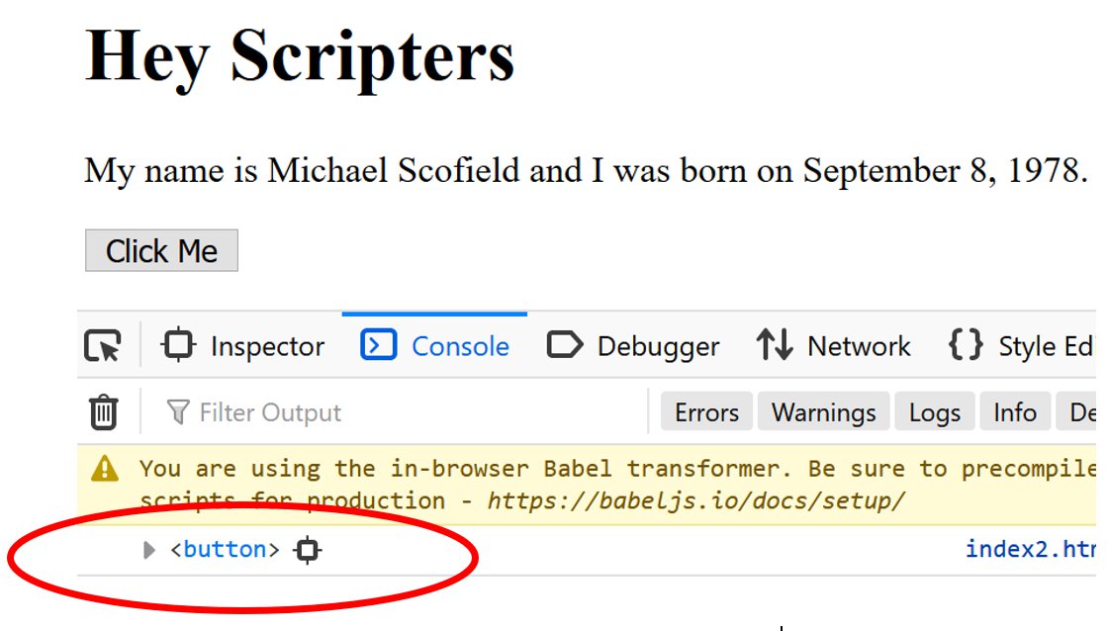Click the inspect-node icon beside <button>
The height and width of the screenshot is (631, 1107).
[x=308, y=550]
